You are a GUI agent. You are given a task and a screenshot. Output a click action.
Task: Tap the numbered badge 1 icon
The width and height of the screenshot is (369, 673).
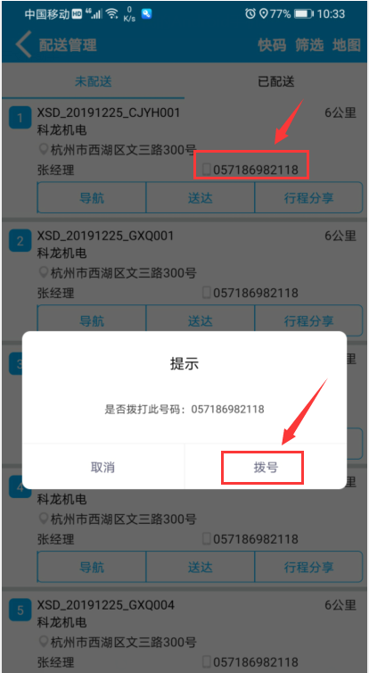pos(20,118)
